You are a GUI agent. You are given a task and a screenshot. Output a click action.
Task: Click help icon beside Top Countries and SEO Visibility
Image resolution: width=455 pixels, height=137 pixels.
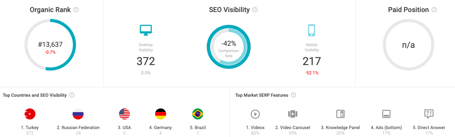tap(72, 95)
